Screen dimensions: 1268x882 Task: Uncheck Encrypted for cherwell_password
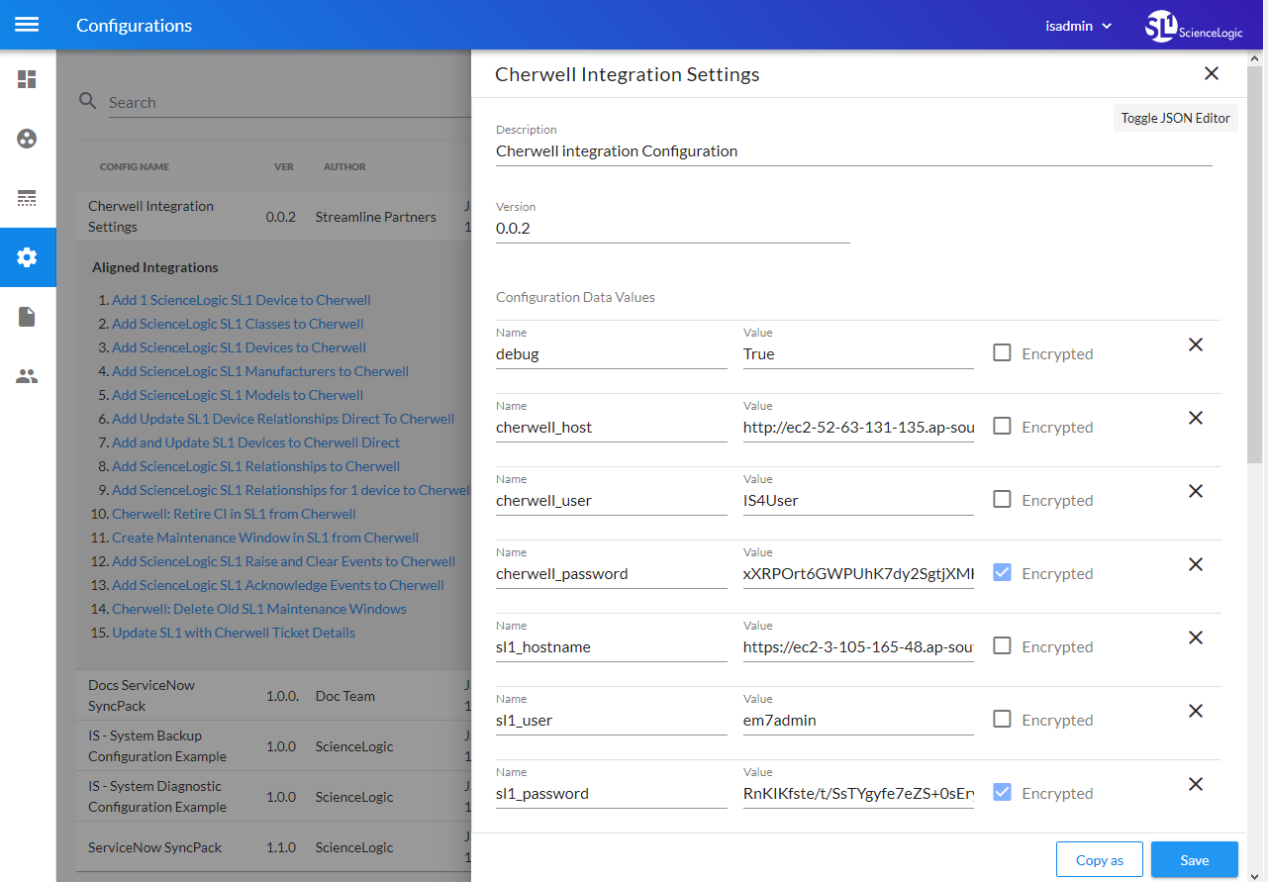1002,573
